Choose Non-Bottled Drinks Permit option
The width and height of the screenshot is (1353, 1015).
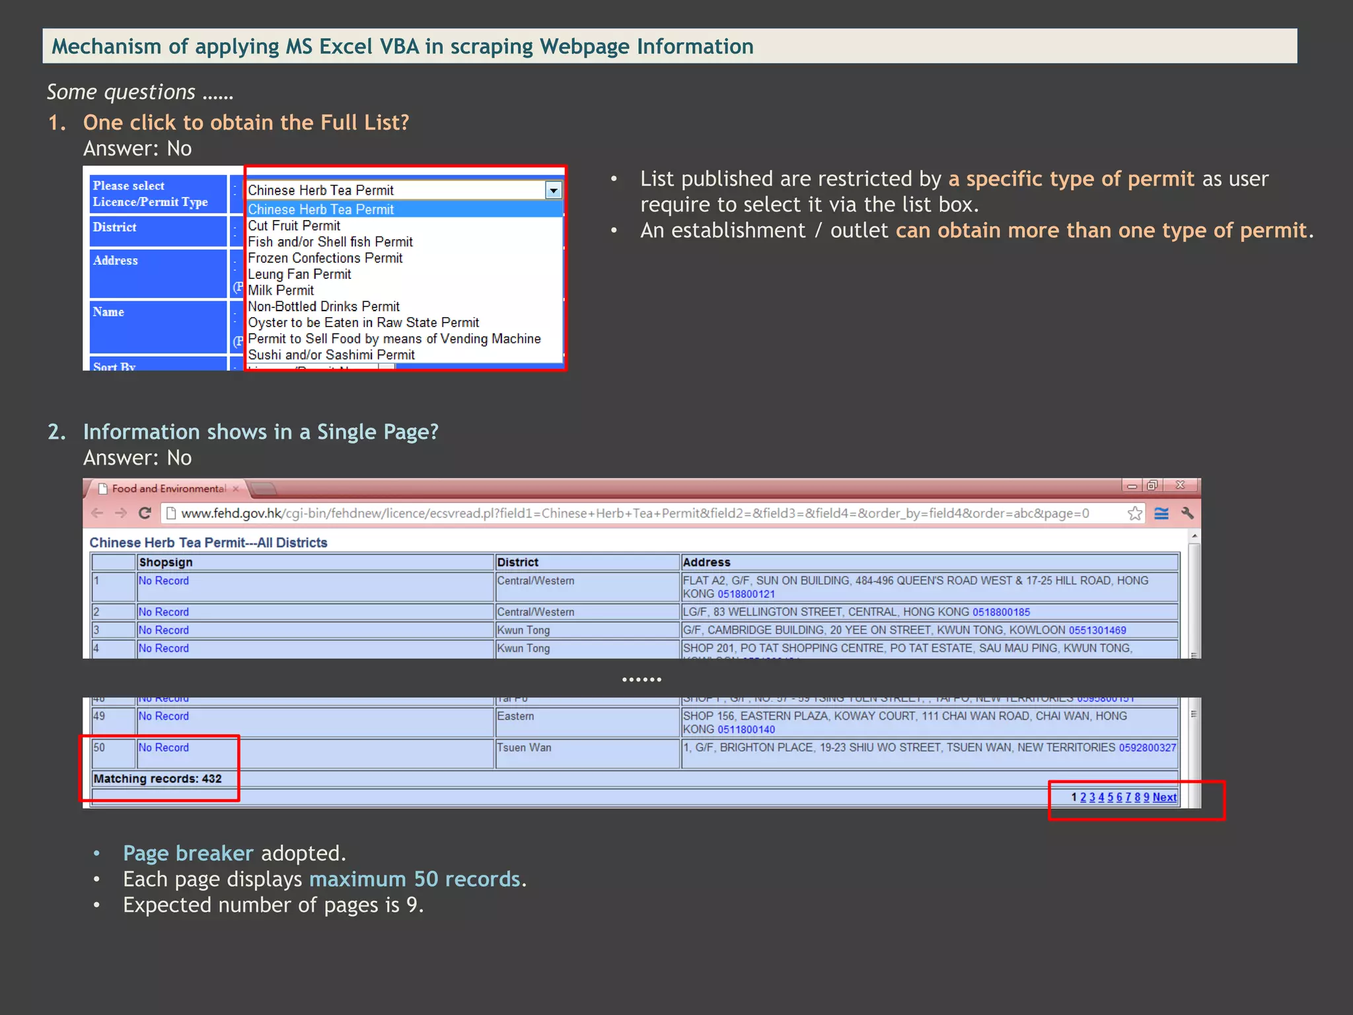pyautogui.click(x=404, y=307)
